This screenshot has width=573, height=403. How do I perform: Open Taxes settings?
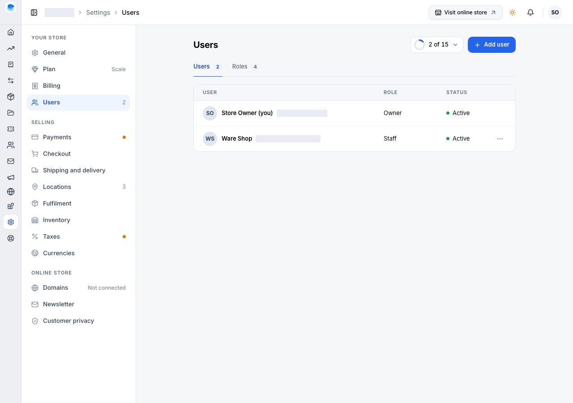(x=78, y=236)
